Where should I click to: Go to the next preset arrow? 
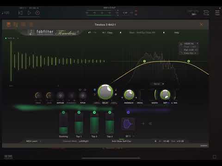[164, 32]
